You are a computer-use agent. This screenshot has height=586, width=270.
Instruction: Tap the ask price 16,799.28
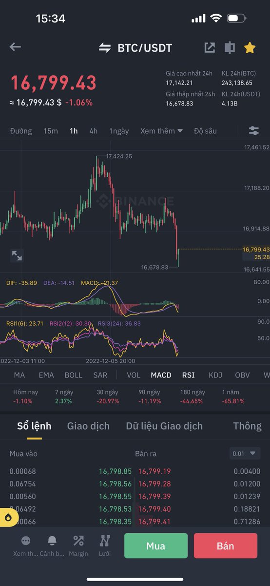154,484
